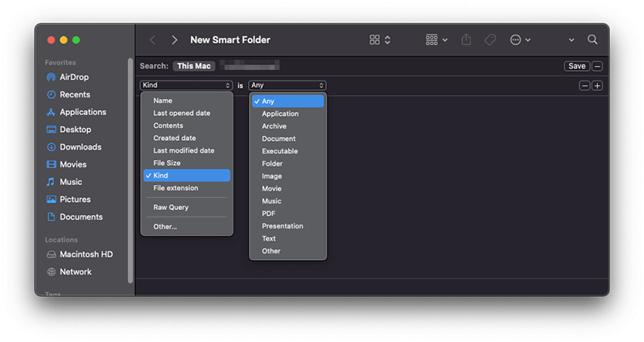The height and width of the screenshot is (342, 644).
Task: Click the Search magnifier icon
Action: 592,39
